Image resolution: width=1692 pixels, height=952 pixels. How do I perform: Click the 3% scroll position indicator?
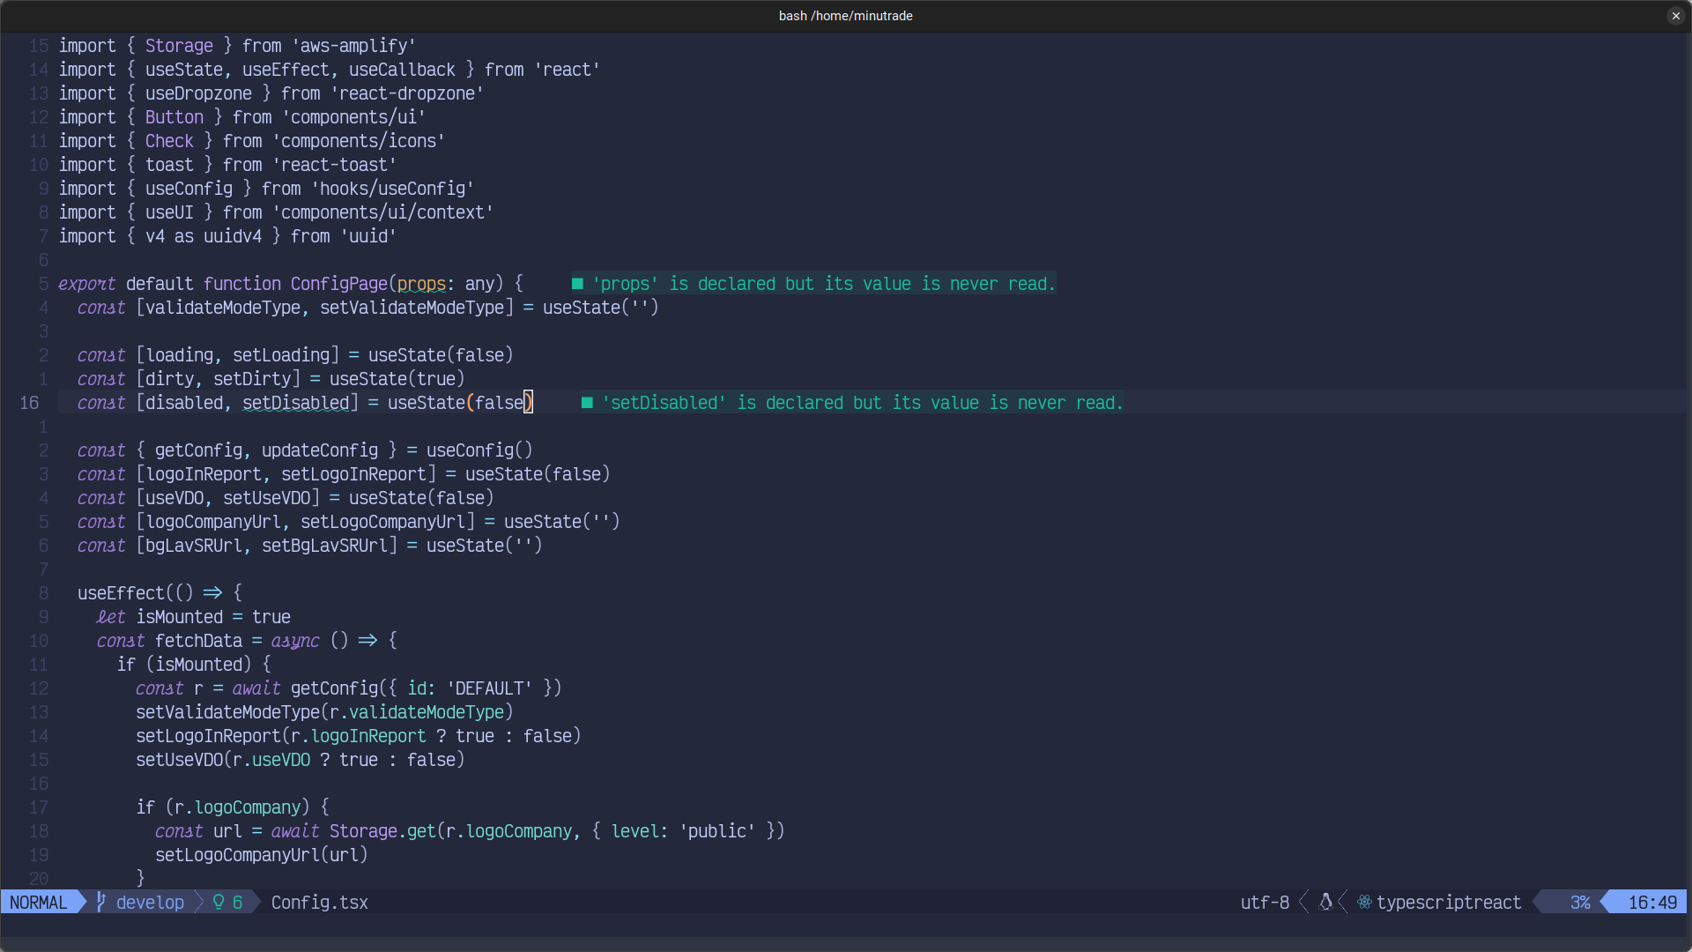[x=1578, y=903]
